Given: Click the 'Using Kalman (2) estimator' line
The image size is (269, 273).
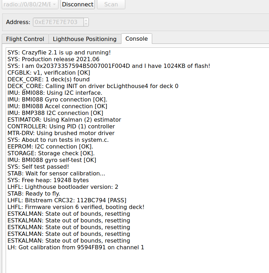Looking at the screenshot, I should [x=64, y=120].
